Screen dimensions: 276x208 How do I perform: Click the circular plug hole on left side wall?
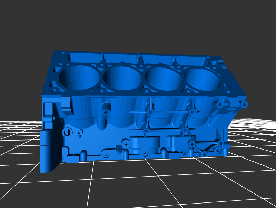point(67,132)
